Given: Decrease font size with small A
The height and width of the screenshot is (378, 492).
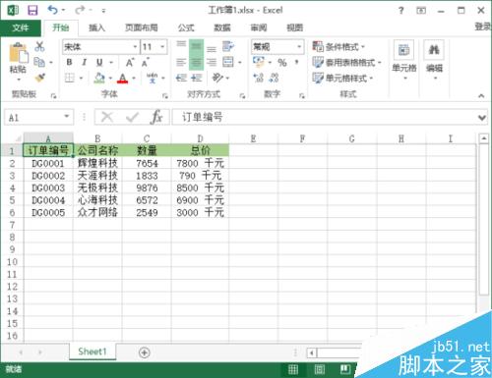Looking at the screenshot, I should (x=146, y=62).
